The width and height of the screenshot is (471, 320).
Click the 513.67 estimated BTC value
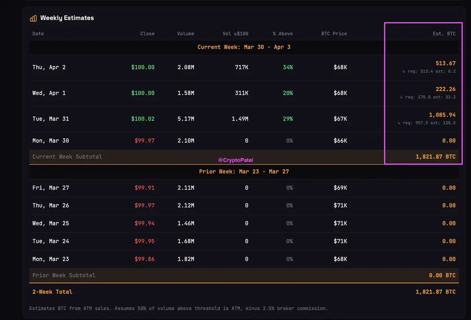[x=445, y=63]
